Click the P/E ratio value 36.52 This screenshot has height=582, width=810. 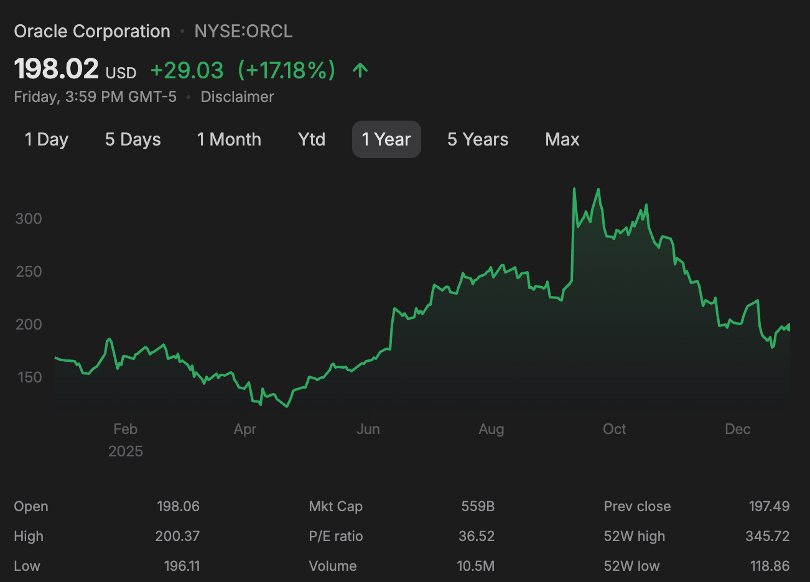pyautogui.click(x=477, y=536)
